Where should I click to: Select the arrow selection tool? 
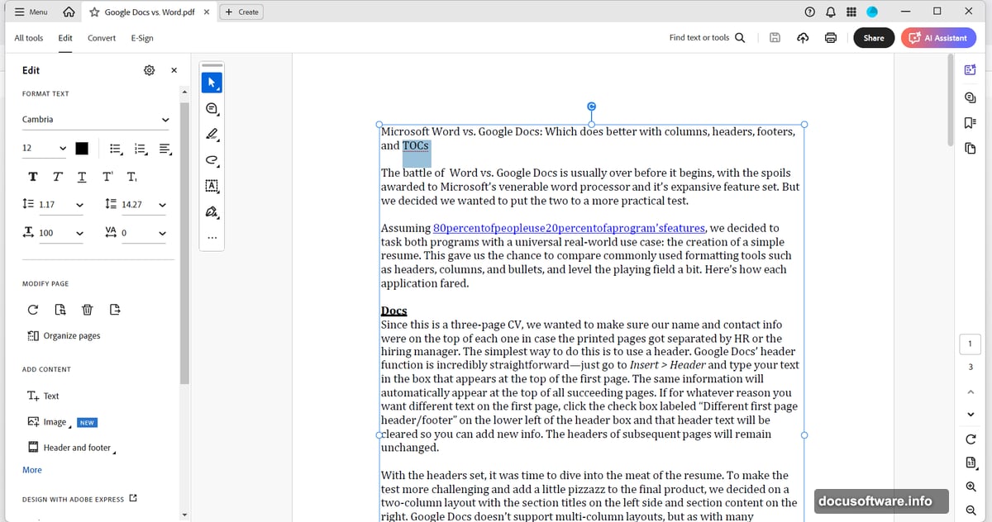[x=212, y=83]
